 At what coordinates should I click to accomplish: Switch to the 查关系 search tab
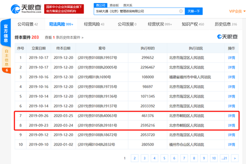click(x=128, y=5)
